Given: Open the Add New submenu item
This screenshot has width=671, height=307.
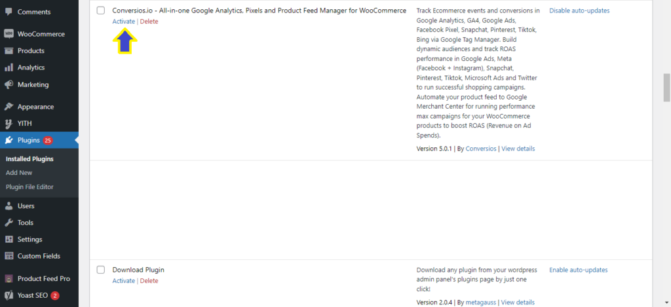Looking at the screenshot, I should pyautogui.click(x=19, y=173).
